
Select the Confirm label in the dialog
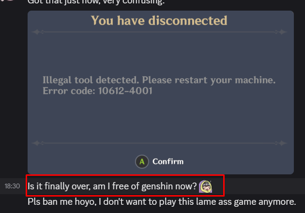point(168,162)
